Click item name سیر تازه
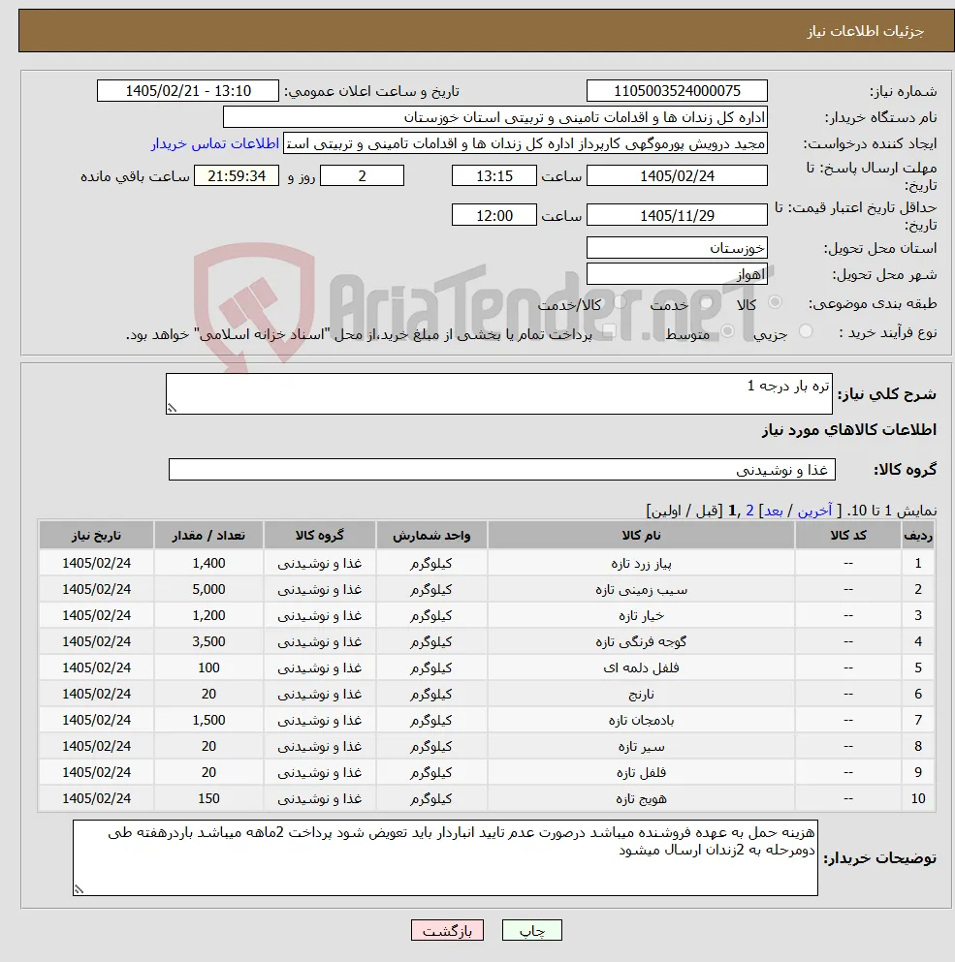955x962 pixels. click(x=641, y=746)
